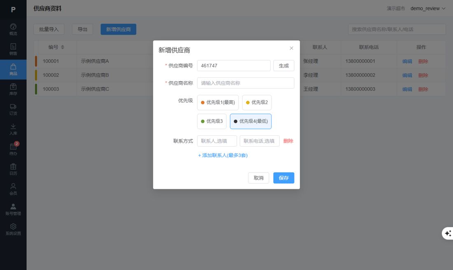Image resolution: width=453 pixels, height=270 pixels.
Task: Click the 联系人 column header
Action: (320, 47)
